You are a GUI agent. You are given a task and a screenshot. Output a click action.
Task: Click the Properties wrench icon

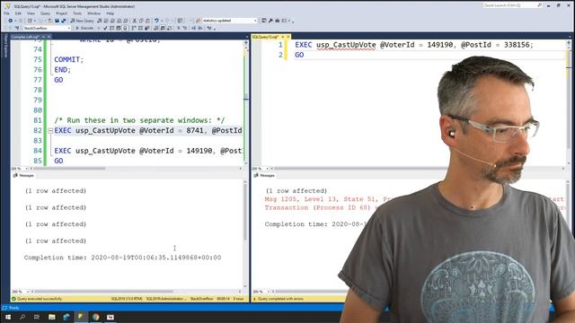click(270, 21)
